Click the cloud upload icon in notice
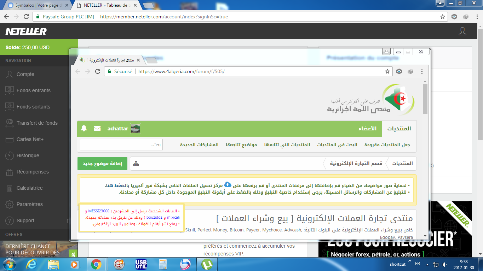The image size is (483, 271). pos(228,184)
